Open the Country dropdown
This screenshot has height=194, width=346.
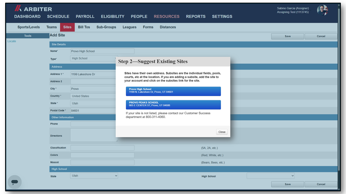pos(93,96)
